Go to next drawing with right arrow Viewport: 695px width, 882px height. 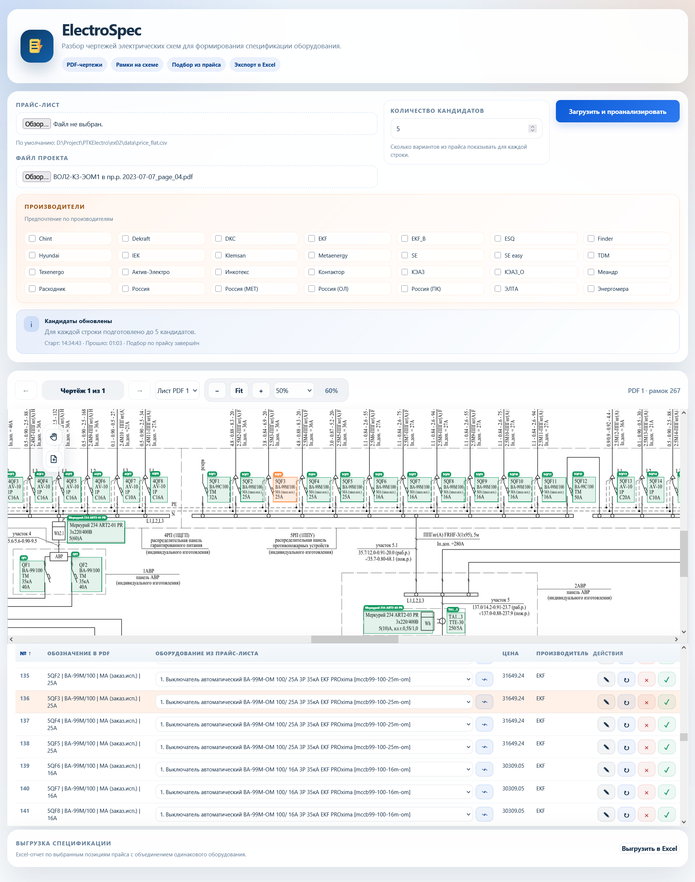[140, 391]
